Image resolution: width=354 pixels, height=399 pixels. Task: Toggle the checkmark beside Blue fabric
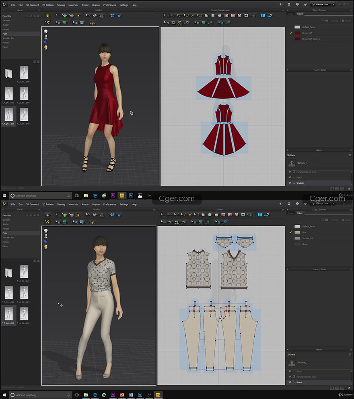tap(290, 232)
